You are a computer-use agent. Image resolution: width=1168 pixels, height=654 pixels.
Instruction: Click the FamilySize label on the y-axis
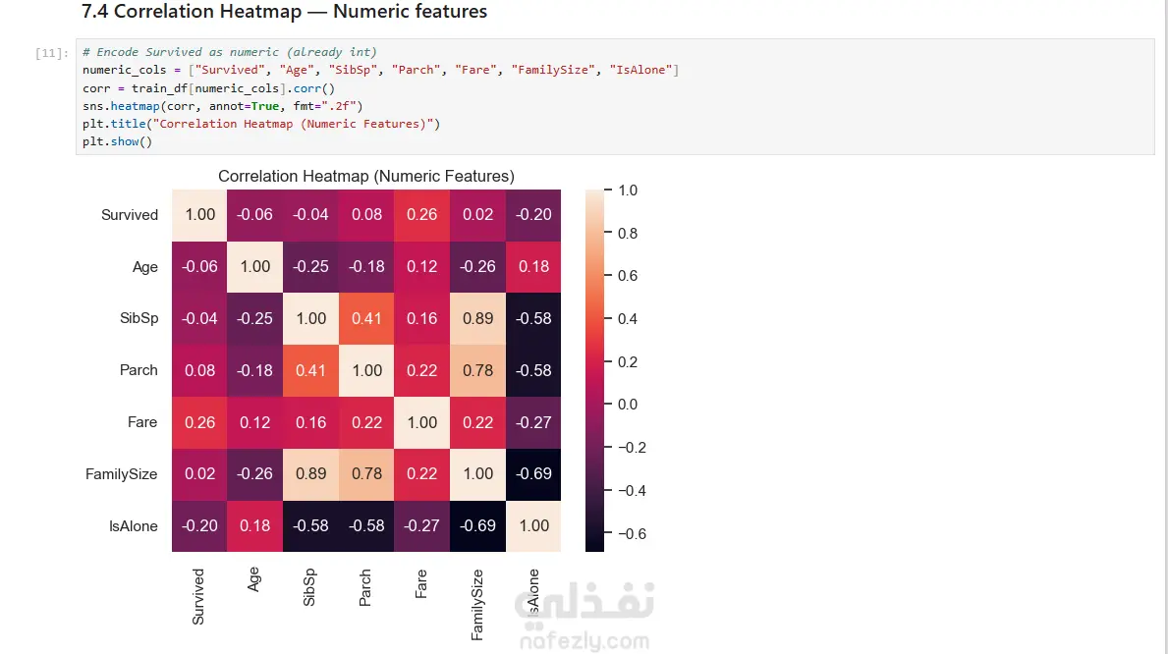click(x=122, y=474)
